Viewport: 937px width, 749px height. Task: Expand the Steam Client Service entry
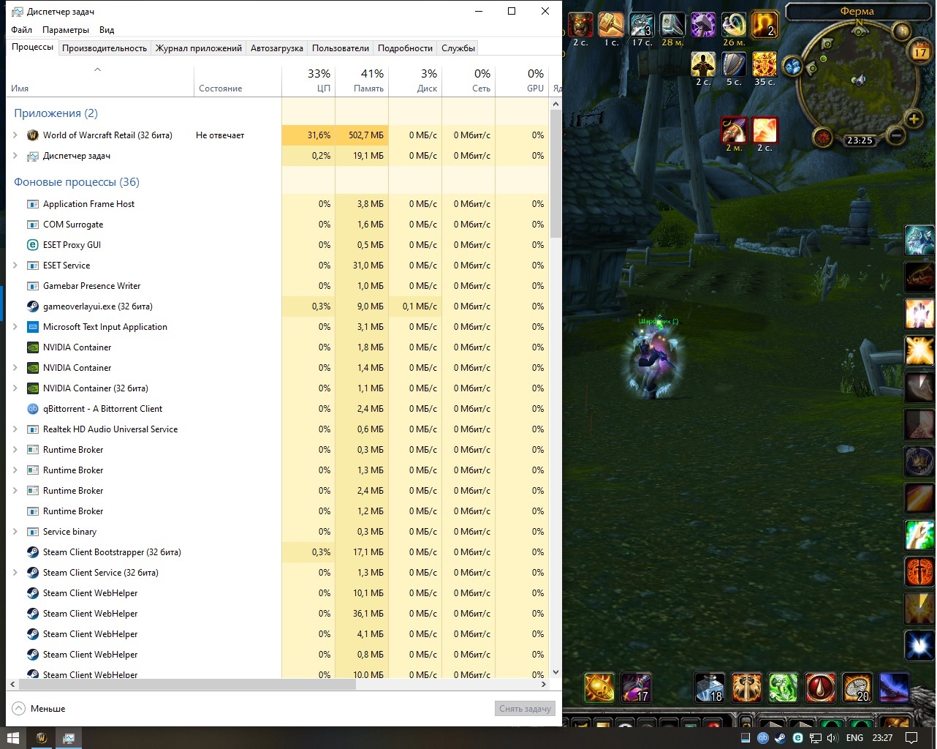click(x=15, y=573)
